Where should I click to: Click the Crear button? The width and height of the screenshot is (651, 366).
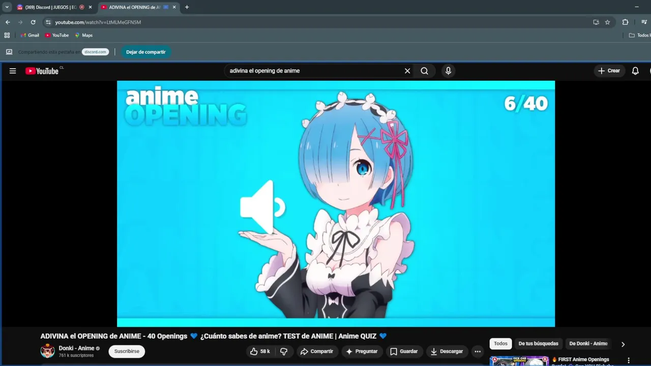tap(609, 71)
